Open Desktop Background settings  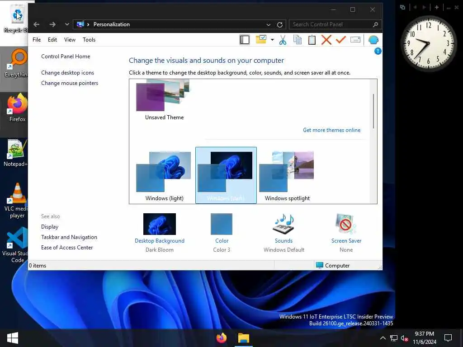[160, 233]
